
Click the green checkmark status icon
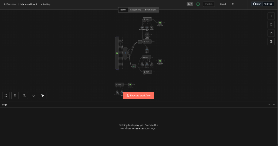pyautogui.click(x=198, y=4)
